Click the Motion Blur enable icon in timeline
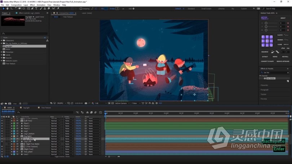The height and width of the screenshot is (164, 292). click(x=96, y=112)
